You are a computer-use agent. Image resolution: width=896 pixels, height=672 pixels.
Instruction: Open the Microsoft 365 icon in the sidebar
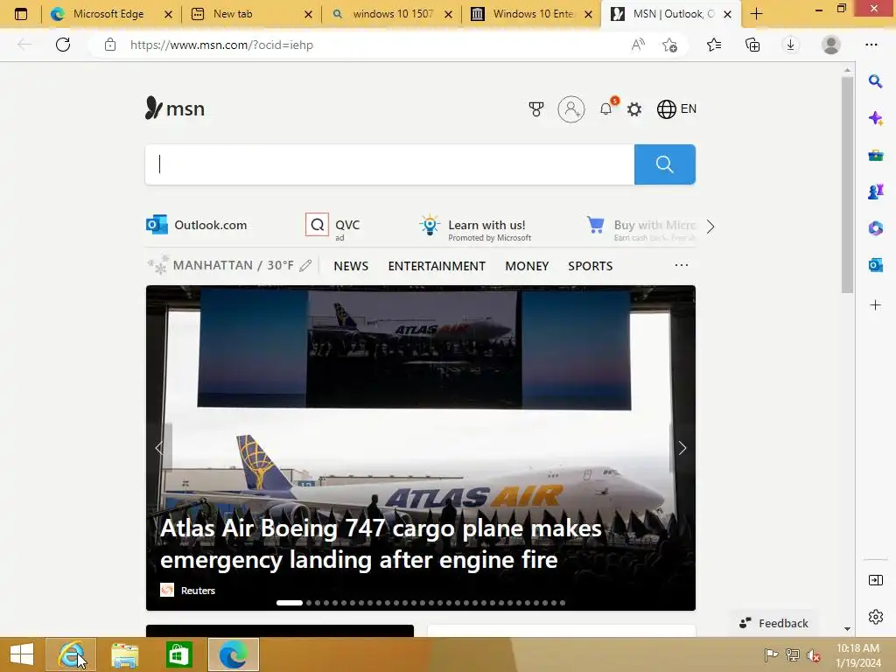click(875, 228)
